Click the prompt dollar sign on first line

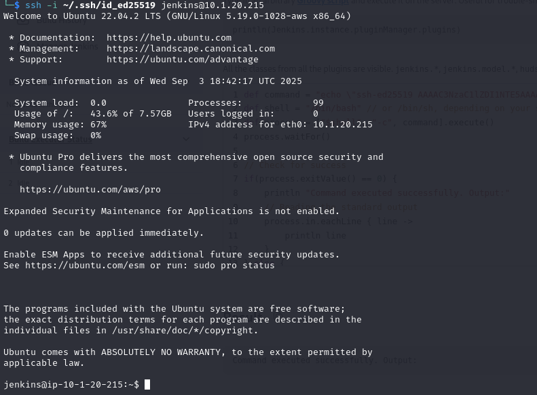click(17, 5)
